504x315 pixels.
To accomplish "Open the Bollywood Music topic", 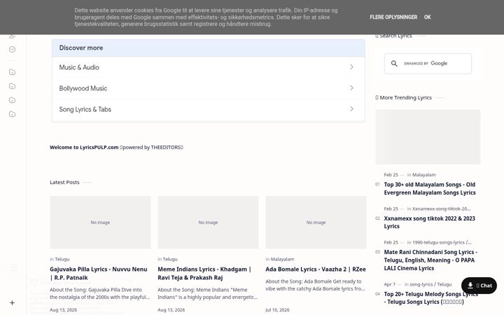I will pos(209,88).
